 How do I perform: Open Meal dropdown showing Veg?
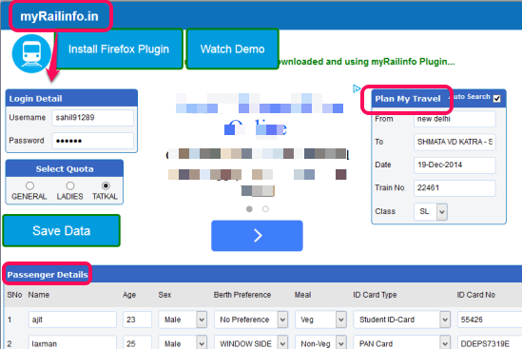[321, 320]
